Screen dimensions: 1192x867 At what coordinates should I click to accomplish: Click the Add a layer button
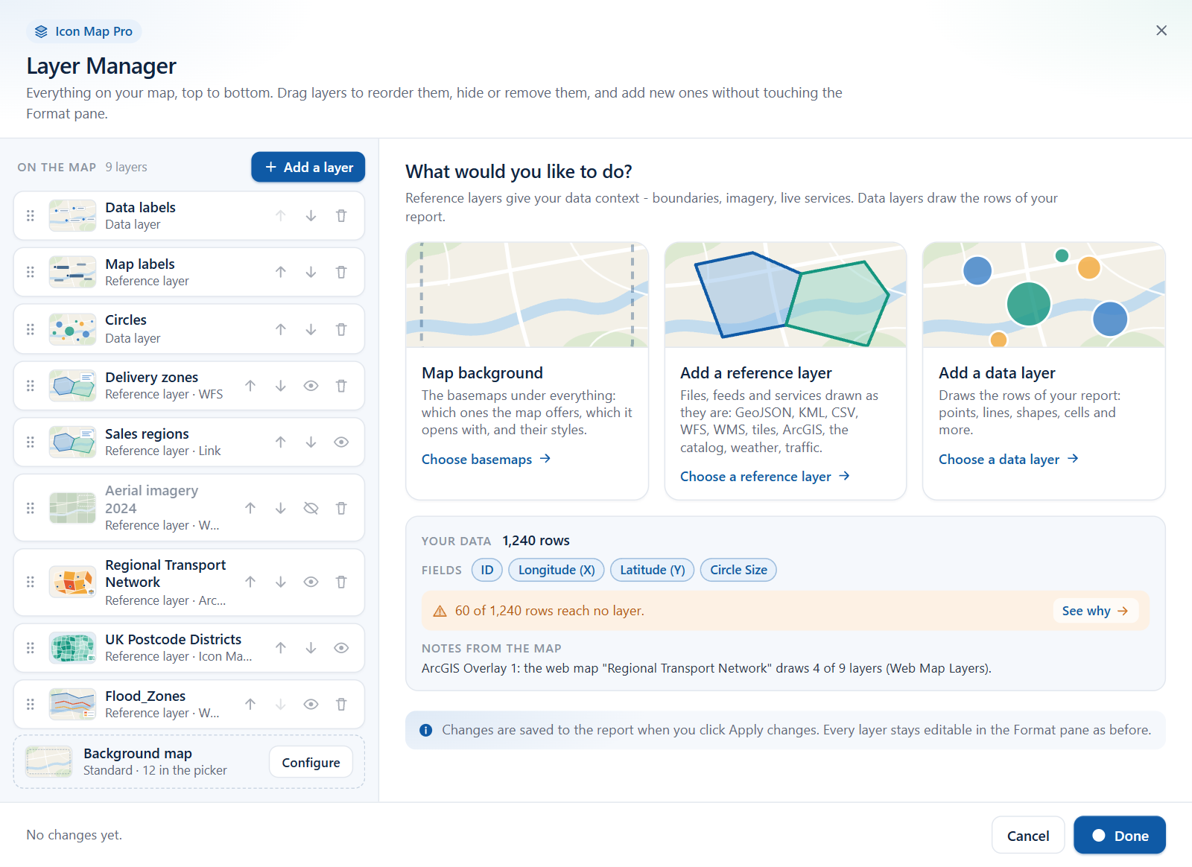pyautogui.click(x=308, y=168)
